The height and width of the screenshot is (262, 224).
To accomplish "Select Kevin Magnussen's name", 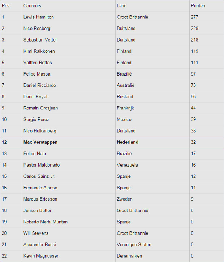I will click(41, 256).
